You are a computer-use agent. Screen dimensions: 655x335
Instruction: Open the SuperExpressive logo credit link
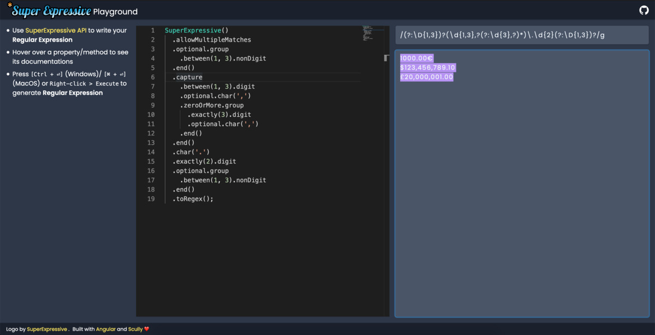pyautogui.click(x=47, y=329)
